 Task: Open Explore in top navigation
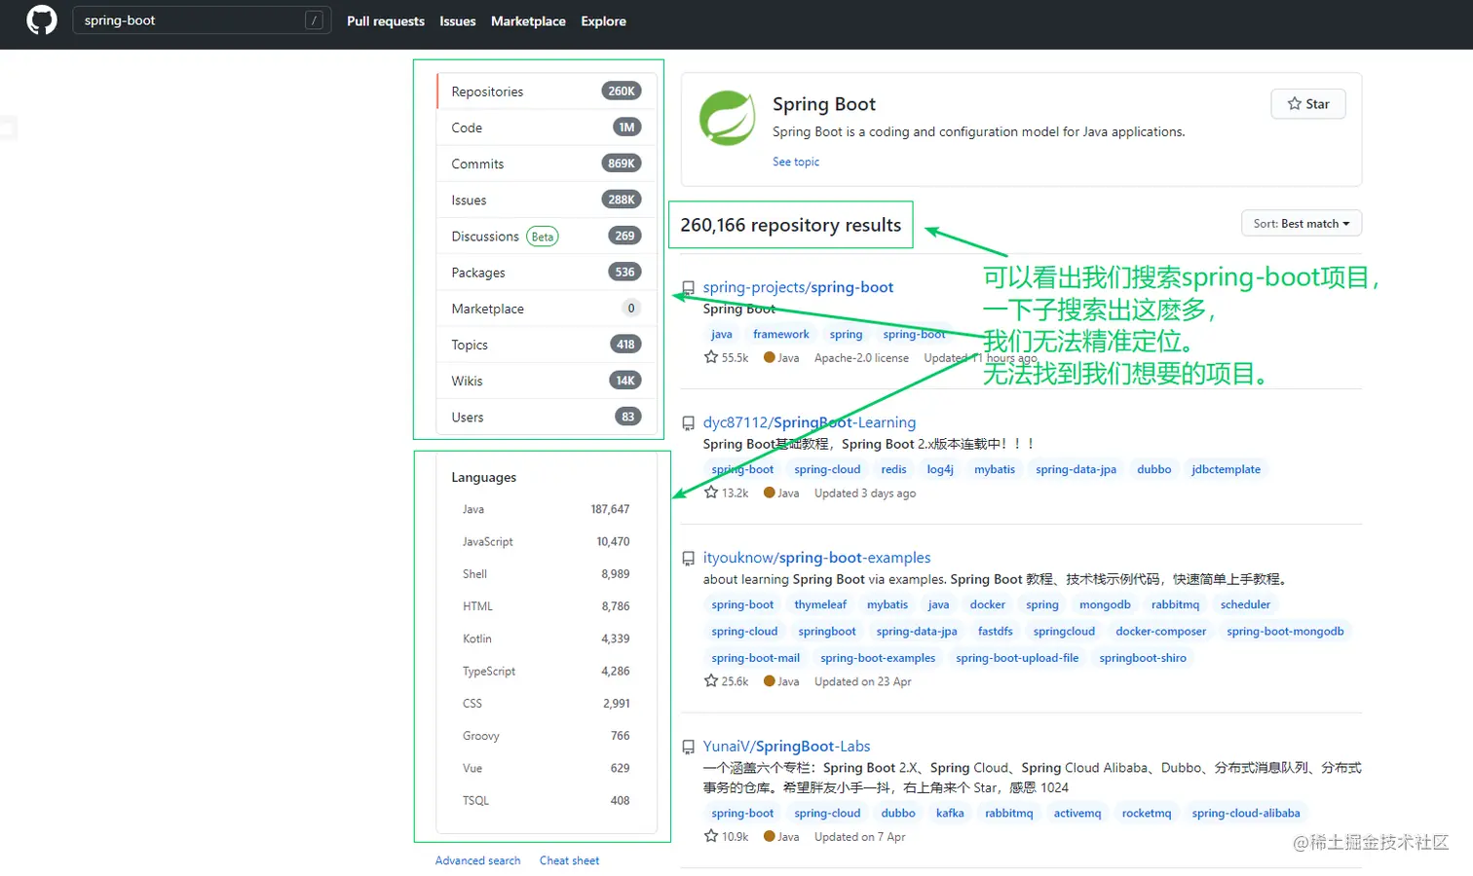click(604, 21)
